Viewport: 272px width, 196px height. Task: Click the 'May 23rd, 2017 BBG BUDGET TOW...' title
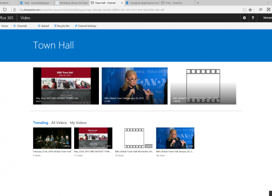click(93, 151)
